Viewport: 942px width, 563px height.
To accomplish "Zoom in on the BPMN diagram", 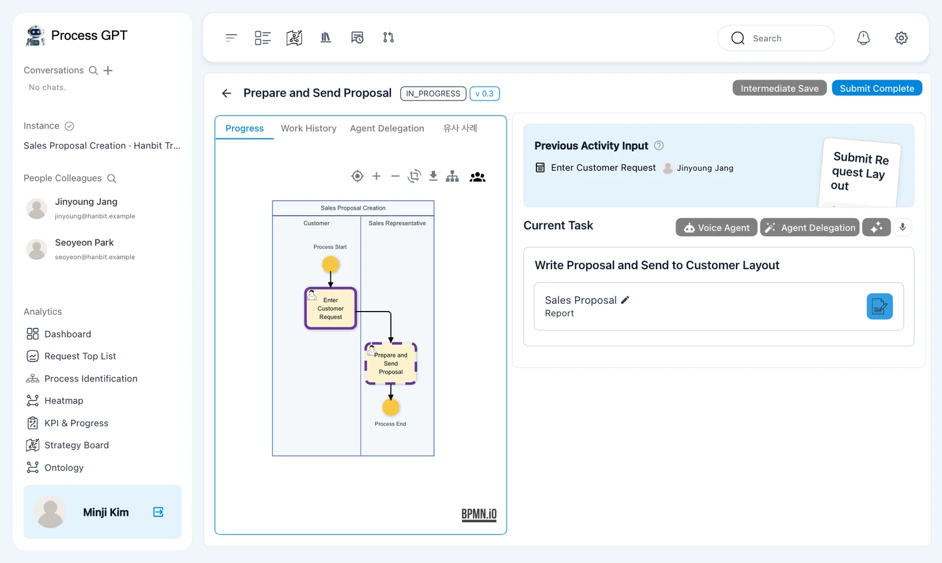I will pyautogui.click(x=377, y=176).
